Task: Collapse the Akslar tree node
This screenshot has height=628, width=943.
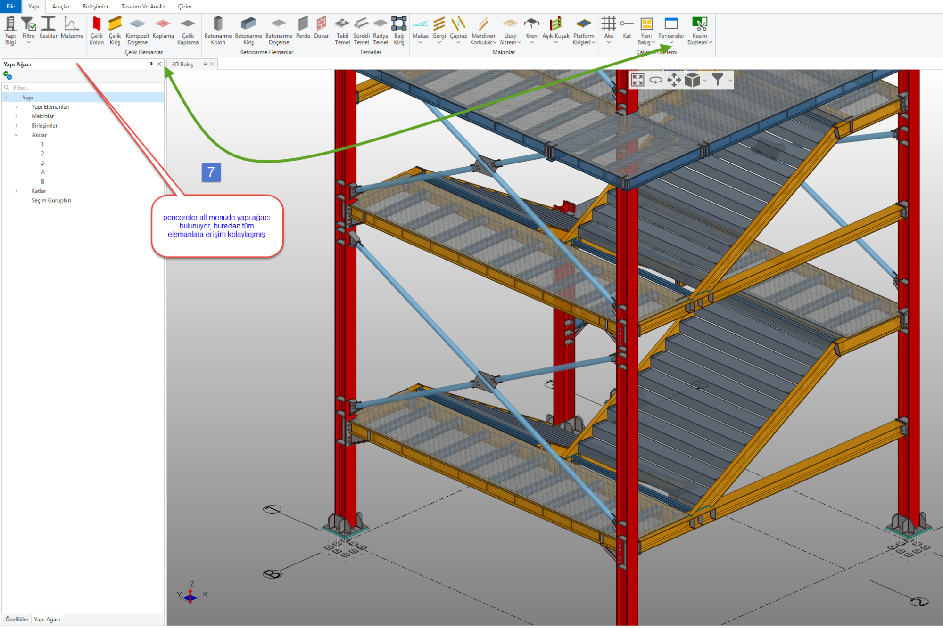Action: pyautogui.click(x=17, y=135)
